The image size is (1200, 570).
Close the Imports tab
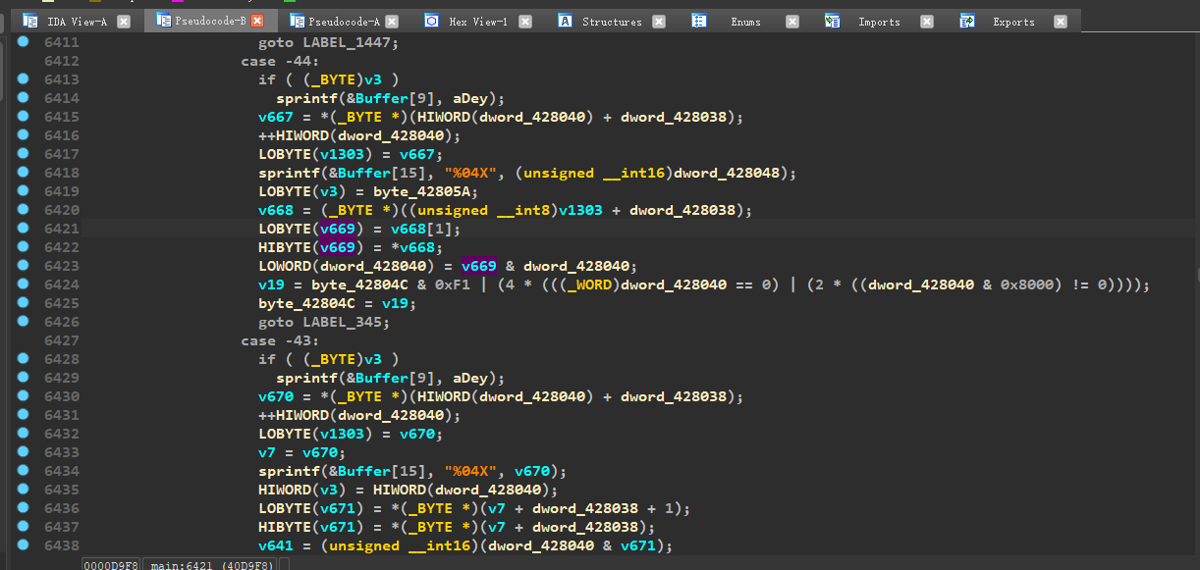(x=926, y=22)
